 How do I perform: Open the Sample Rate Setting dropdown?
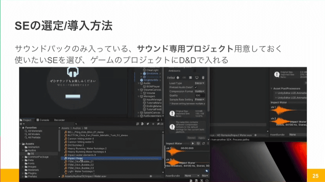199,100
